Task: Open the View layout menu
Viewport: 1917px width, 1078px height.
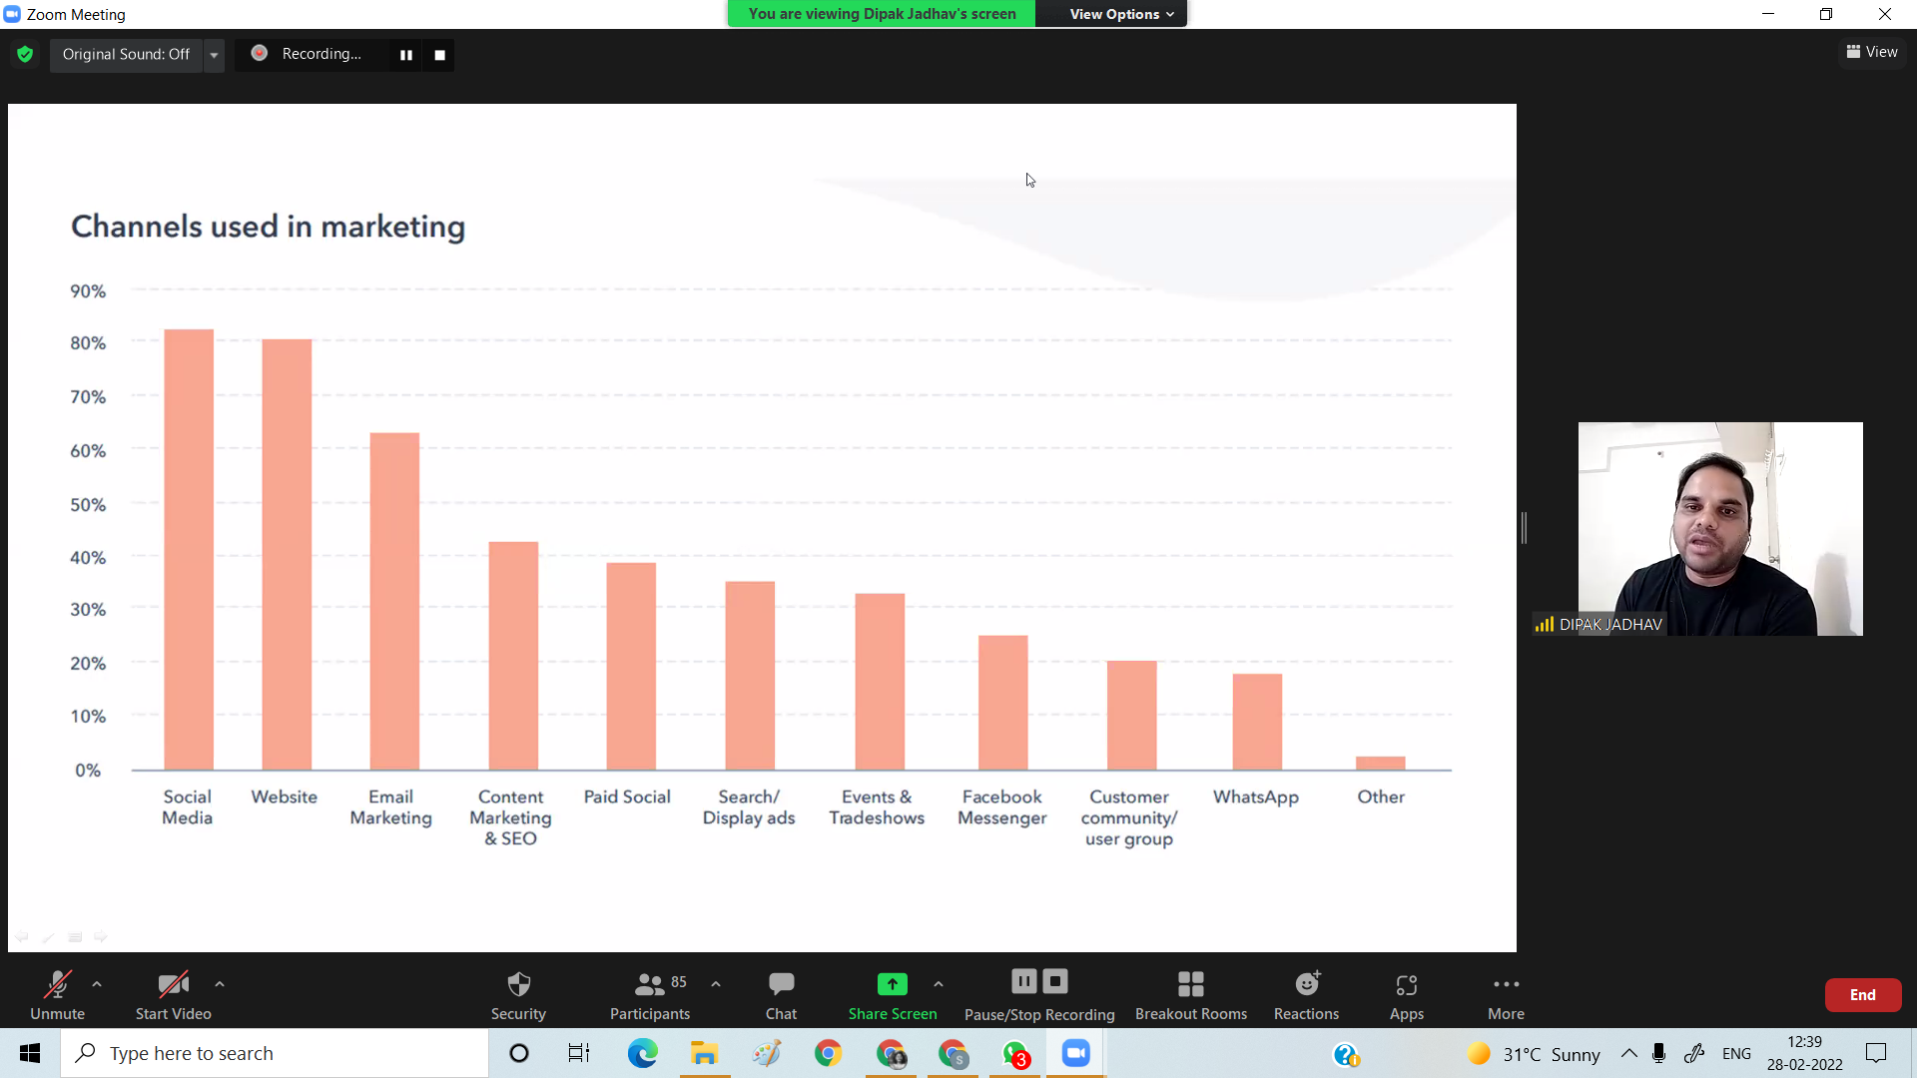Action: pyautogui.click(x=1872, y=52)
